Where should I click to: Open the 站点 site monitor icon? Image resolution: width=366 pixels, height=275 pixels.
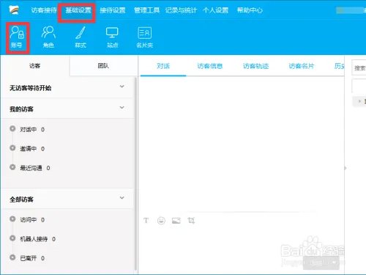click(112, 37)
